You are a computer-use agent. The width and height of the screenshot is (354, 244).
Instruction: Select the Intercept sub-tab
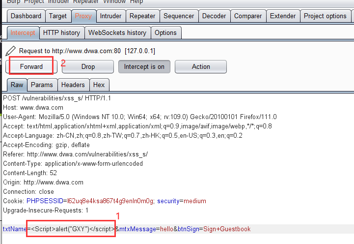pos(23,33)
